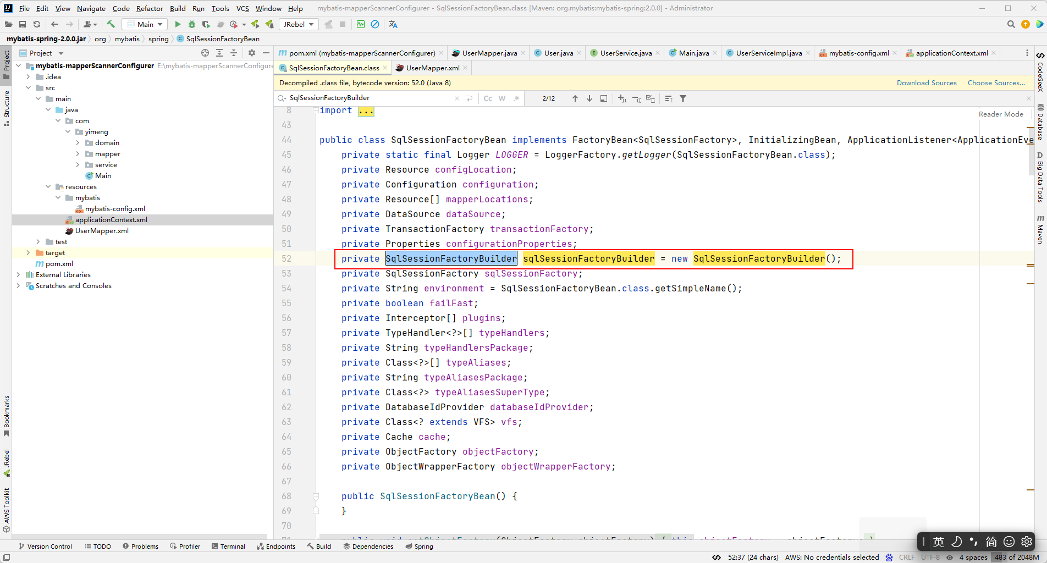Click UTF-8 encoding in status bar

coord(930,557)
